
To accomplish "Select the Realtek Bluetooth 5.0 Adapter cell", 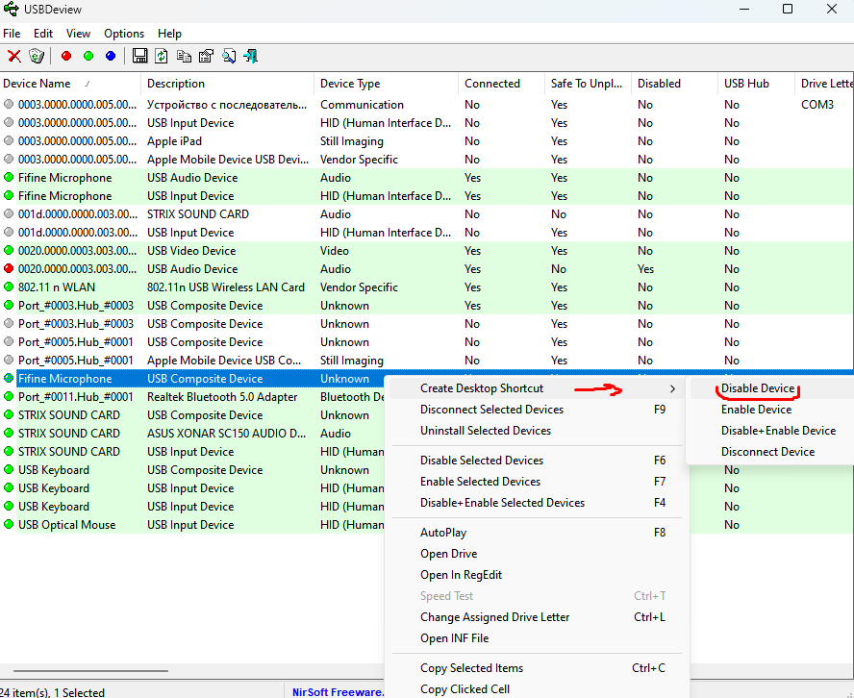I will point(222,397).
